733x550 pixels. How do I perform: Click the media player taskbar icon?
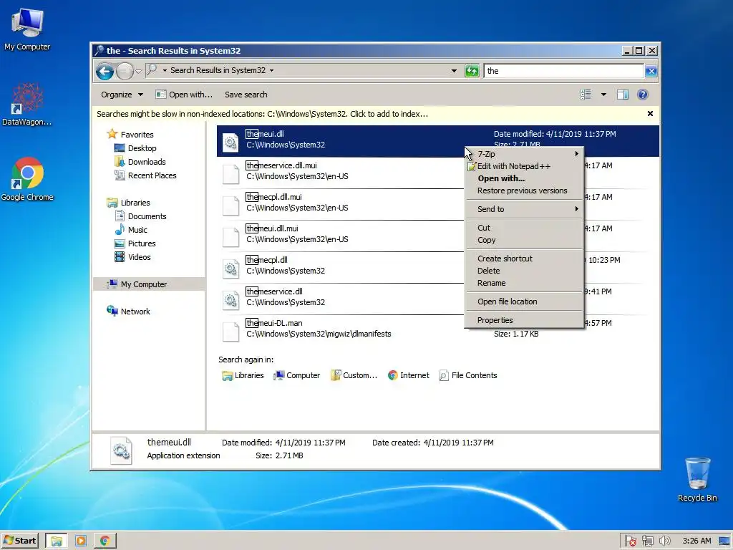point(80,541)
